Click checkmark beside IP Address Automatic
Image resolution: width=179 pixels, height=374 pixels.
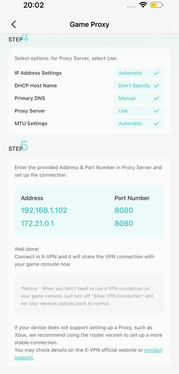(157, 73)
